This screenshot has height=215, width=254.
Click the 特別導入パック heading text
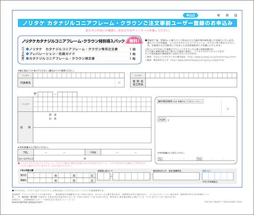click(x=73, y=41)
